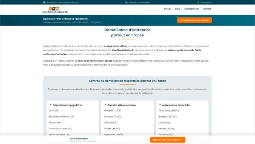The width and height of the screenshot is (255, 144).
Task: Open the Toulouse (31100) link
Action: 112,117
